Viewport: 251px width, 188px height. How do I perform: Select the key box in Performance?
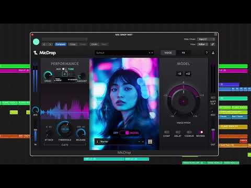click(65, 74)
